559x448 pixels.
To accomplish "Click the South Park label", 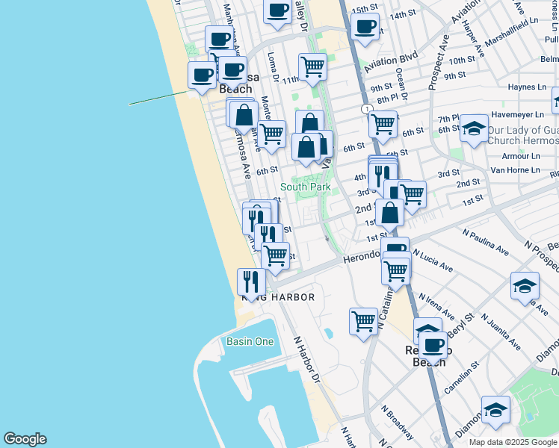I will point(305,187).
